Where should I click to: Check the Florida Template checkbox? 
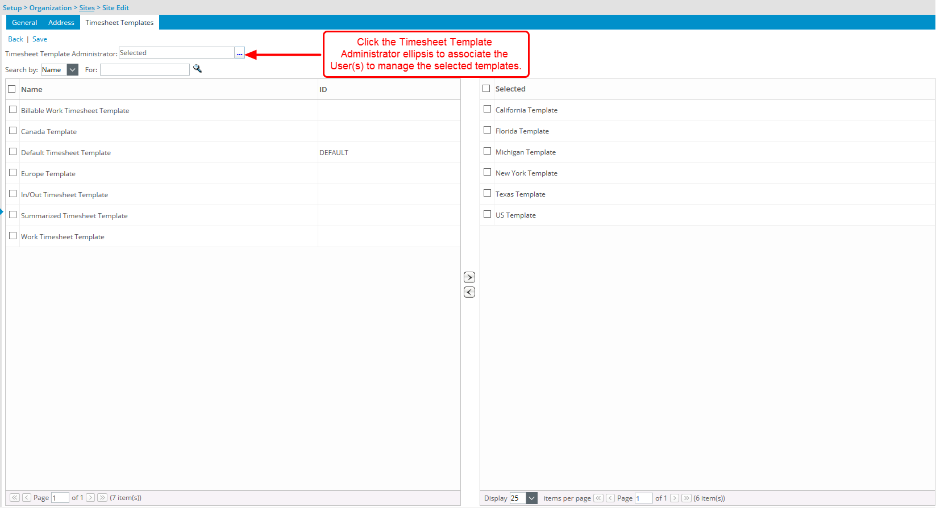[487, 130]
